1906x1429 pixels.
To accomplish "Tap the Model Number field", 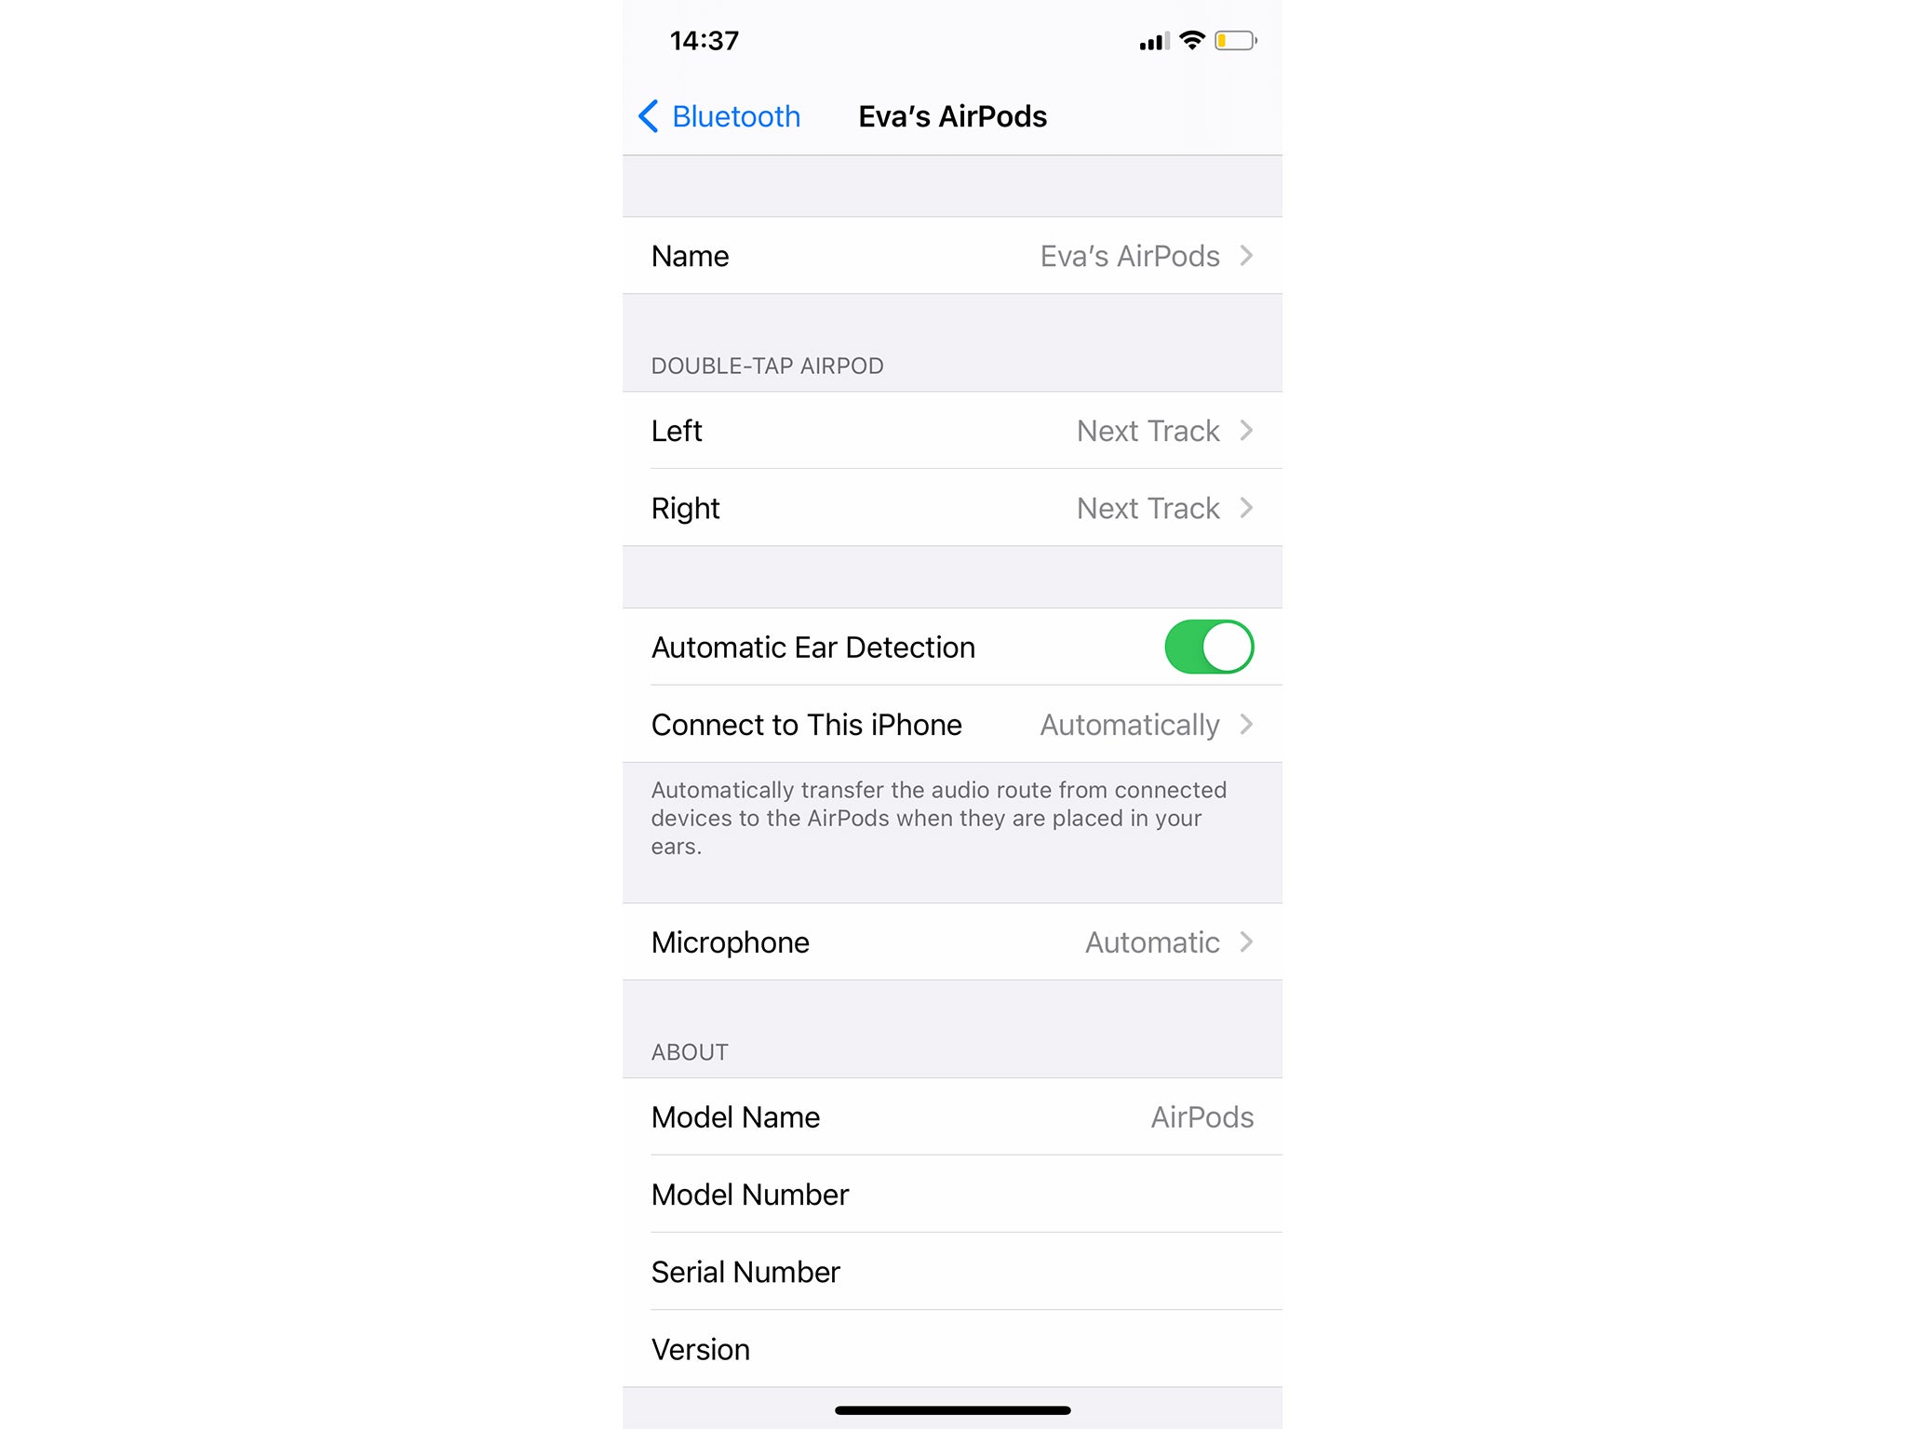I will (x=953, y=1195).
